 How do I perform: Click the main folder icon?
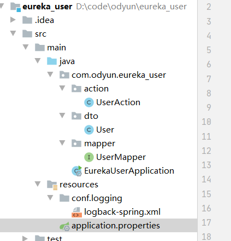tap(40, 48)
